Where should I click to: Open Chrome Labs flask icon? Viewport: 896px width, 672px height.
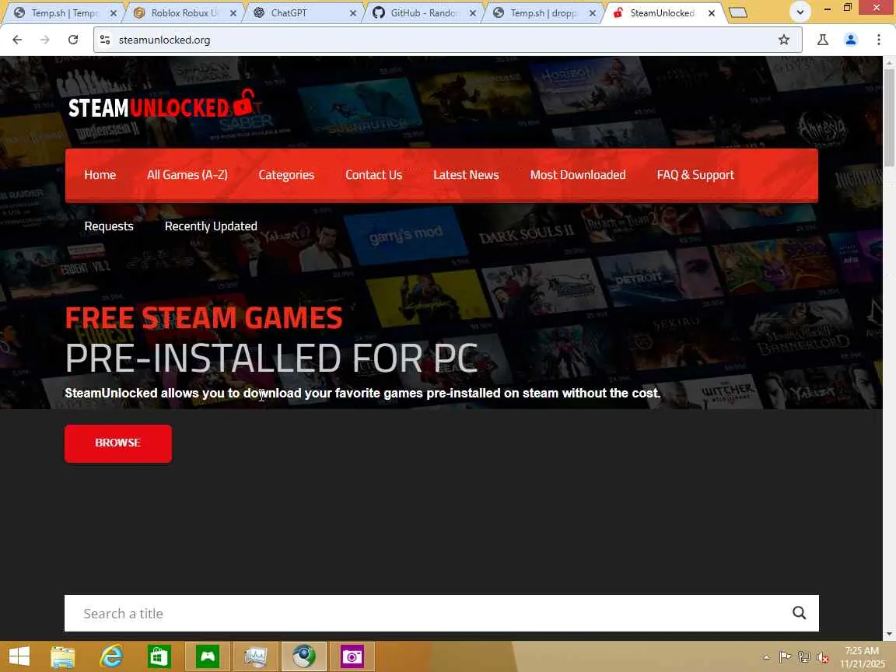pyautogui.click(x=822, y=40)
